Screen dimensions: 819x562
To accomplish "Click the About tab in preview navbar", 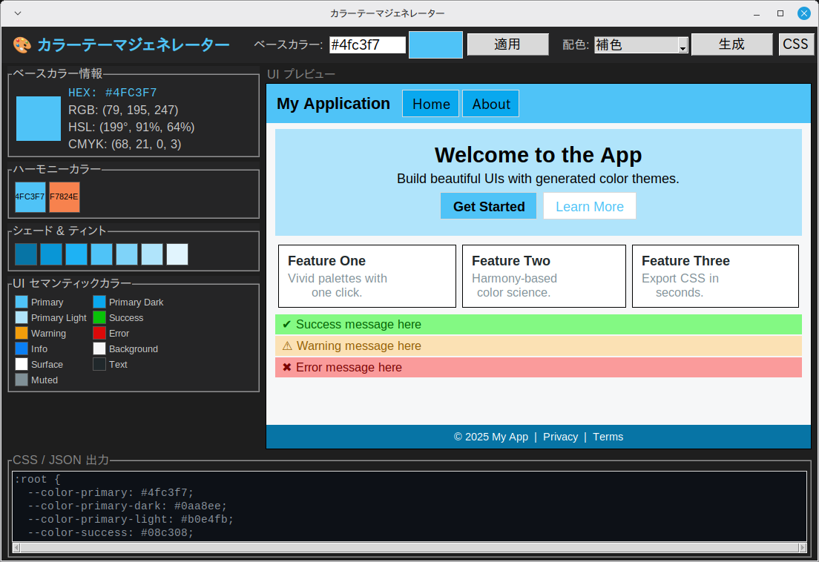I will [x=491, y=104].
